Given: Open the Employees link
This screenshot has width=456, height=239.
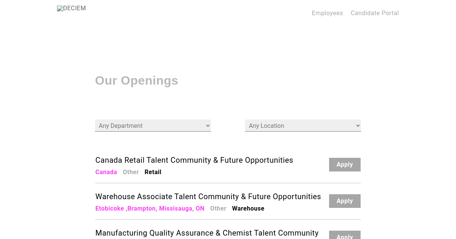Looking at the screenshot, I should pos(327,13).
